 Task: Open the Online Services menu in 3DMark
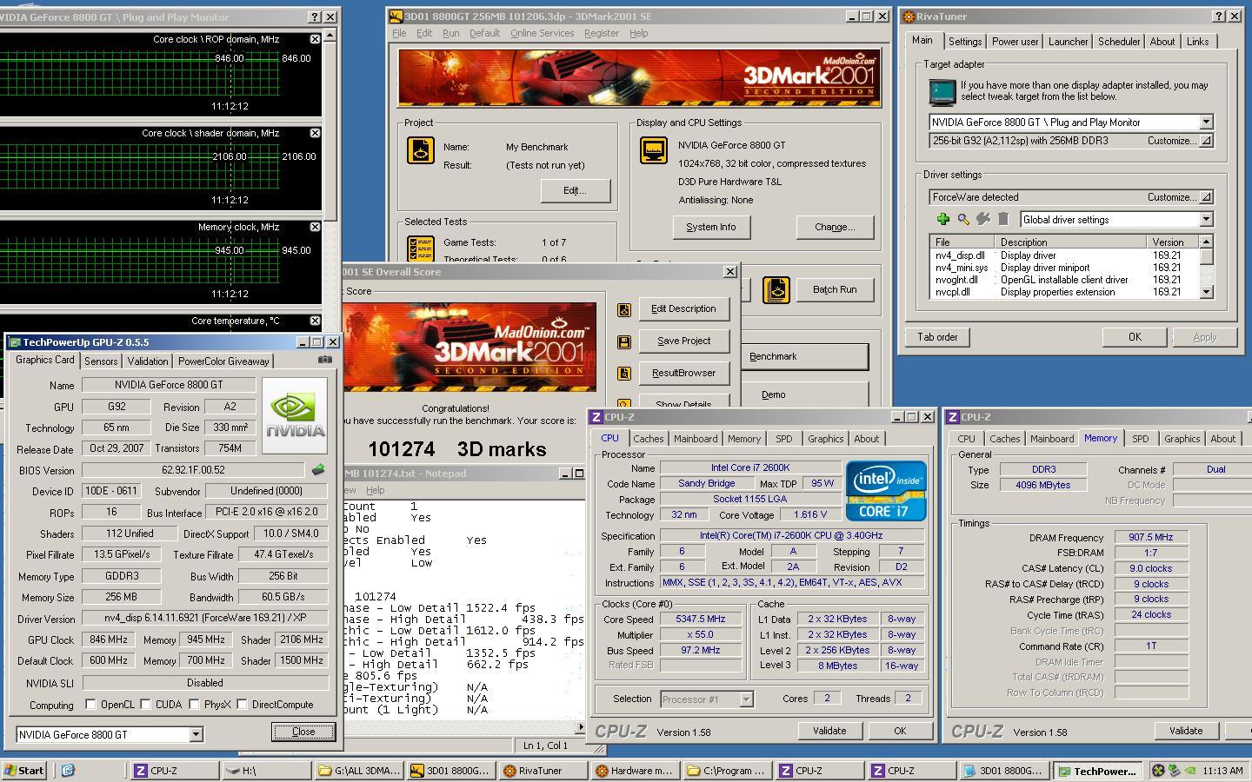coord(542,33)
